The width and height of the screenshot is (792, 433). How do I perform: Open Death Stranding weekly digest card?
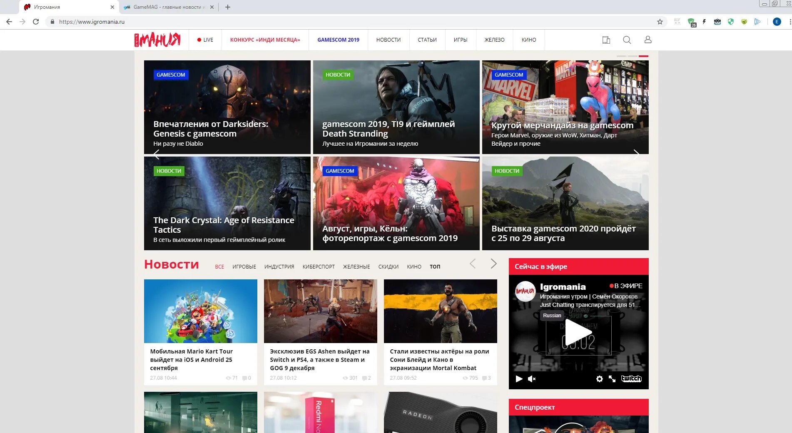[x=396, y=107]
